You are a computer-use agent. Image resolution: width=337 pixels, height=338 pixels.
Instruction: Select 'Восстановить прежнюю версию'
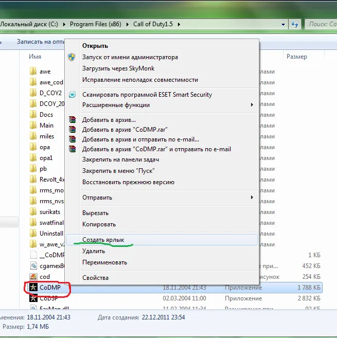(162, 182)
